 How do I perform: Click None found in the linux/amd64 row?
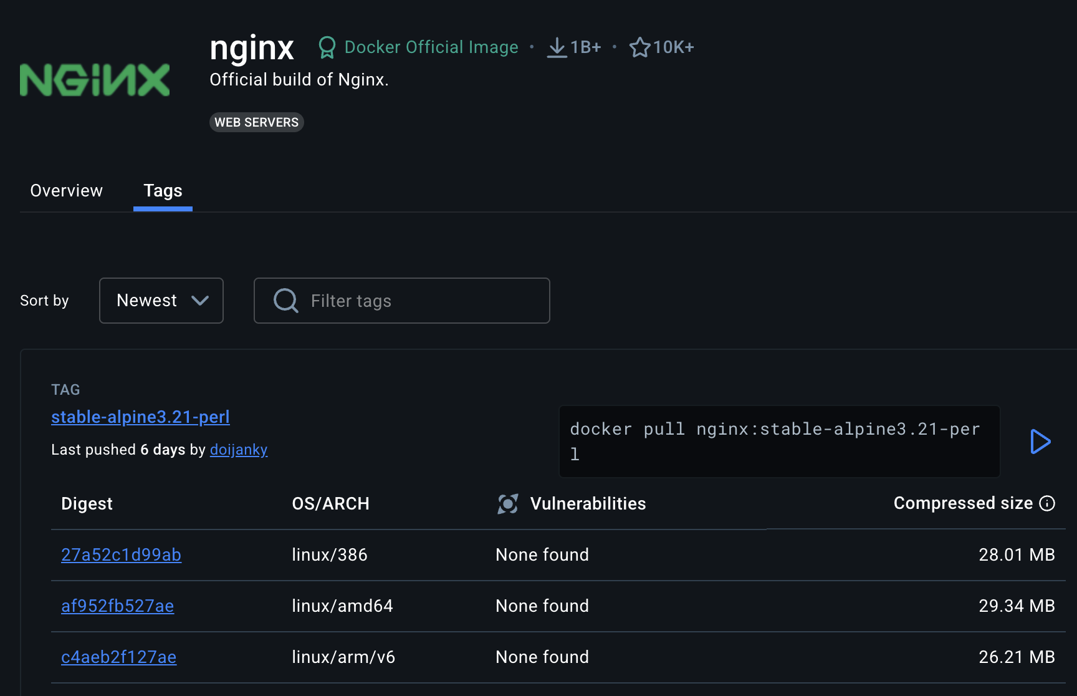(542, 606)
